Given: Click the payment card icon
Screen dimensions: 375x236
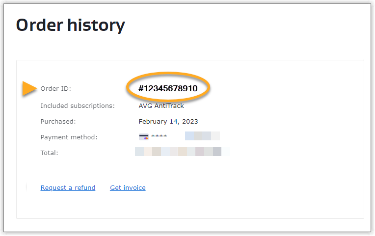Looking at the screenshot, I should tap(143, 137).
